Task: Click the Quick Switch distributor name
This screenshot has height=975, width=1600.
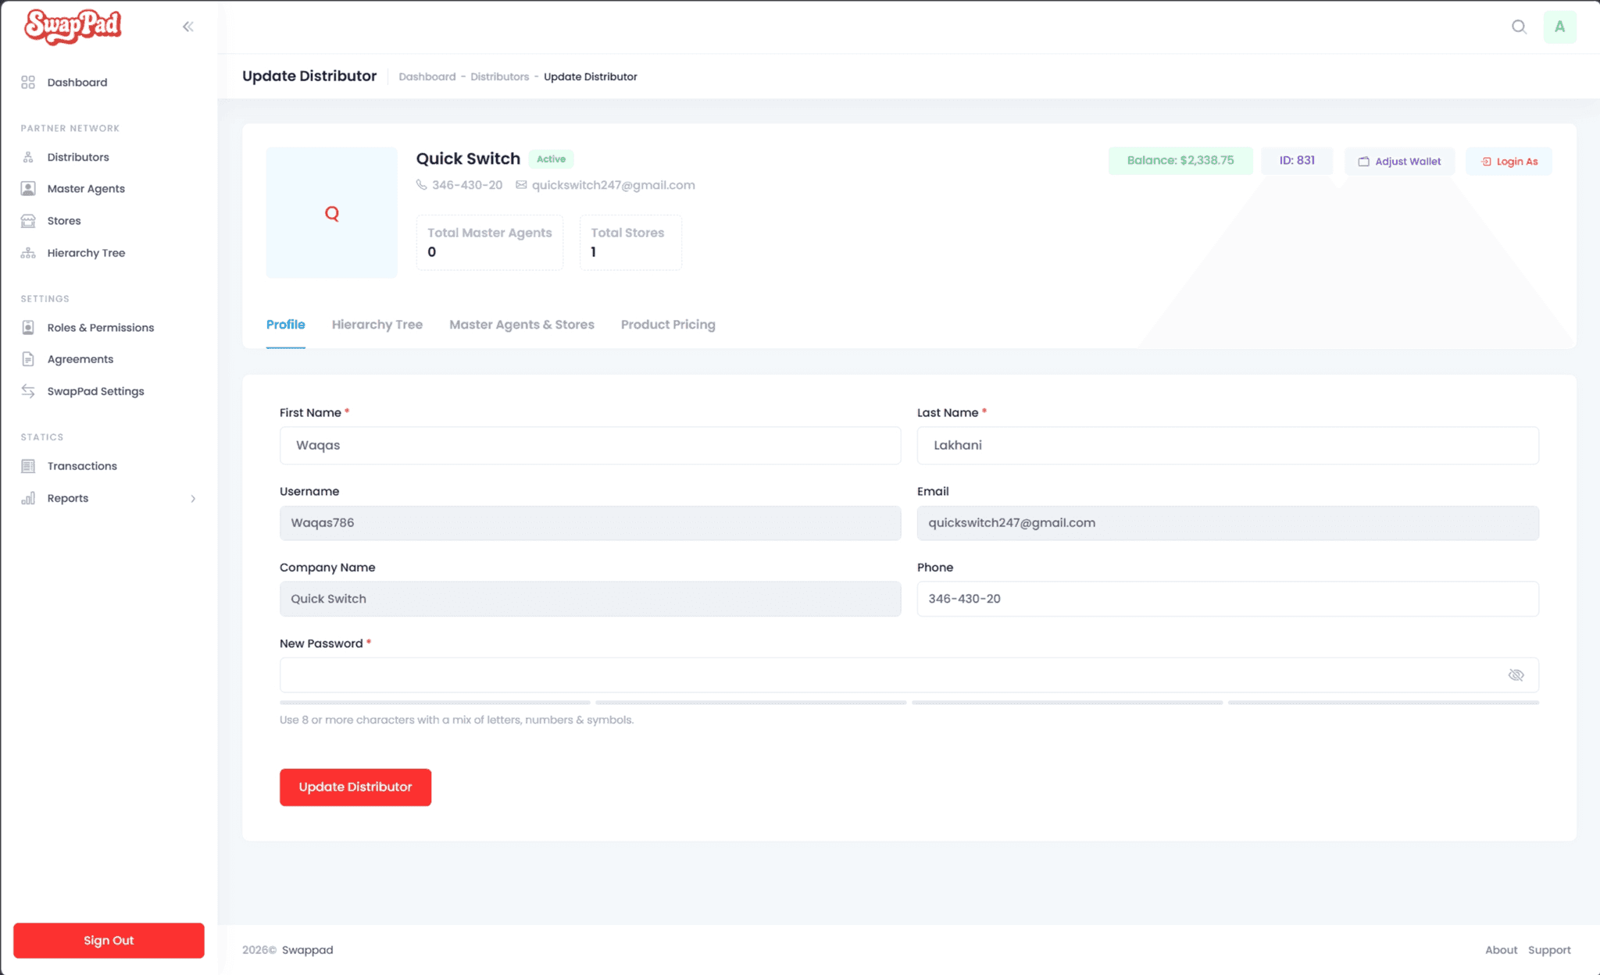Action: point(468,158)
